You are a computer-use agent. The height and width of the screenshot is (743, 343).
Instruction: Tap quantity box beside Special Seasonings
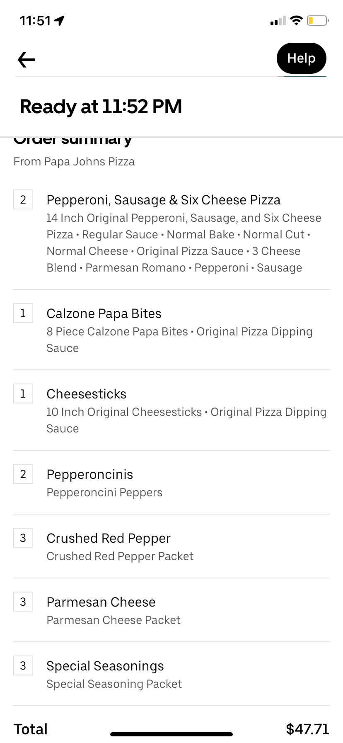point(23,665)
